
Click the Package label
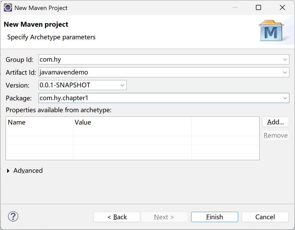coord(19,98)
